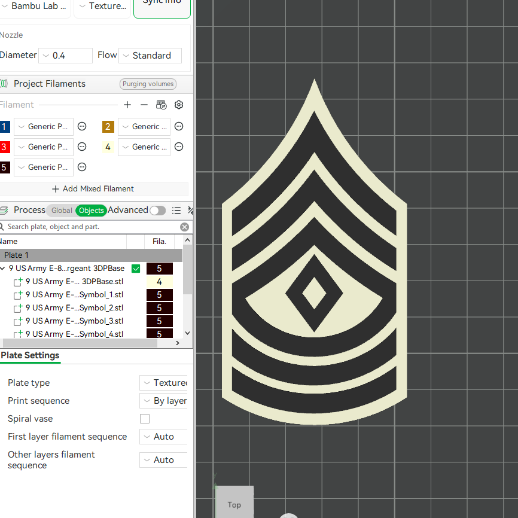Screen dimensions: 518x518
Task: Click the Process layers icon
Action: pos(4,210)
